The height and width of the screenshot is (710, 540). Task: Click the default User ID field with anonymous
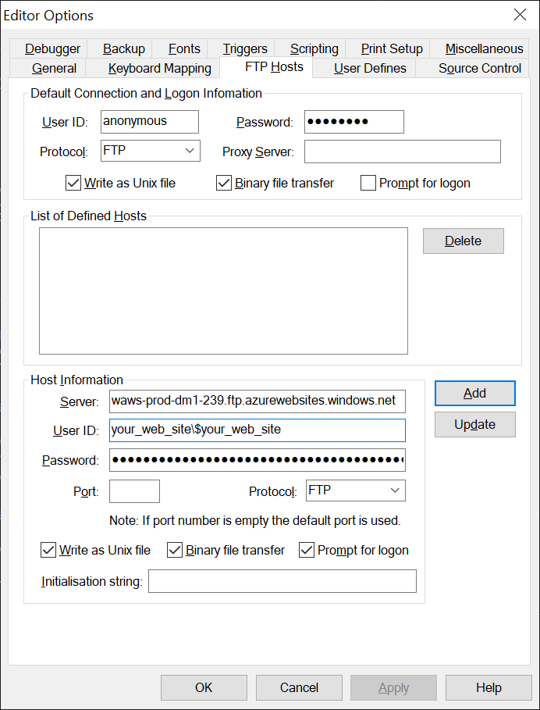pyautogui.click(x=150, y=122)
